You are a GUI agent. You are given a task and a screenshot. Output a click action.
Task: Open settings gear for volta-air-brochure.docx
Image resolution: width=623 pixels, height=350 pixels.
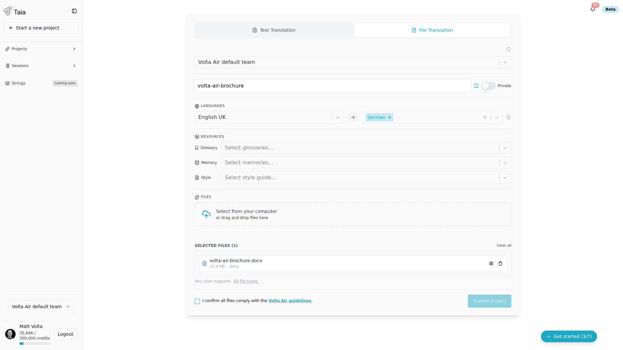[x=491, y=263]
